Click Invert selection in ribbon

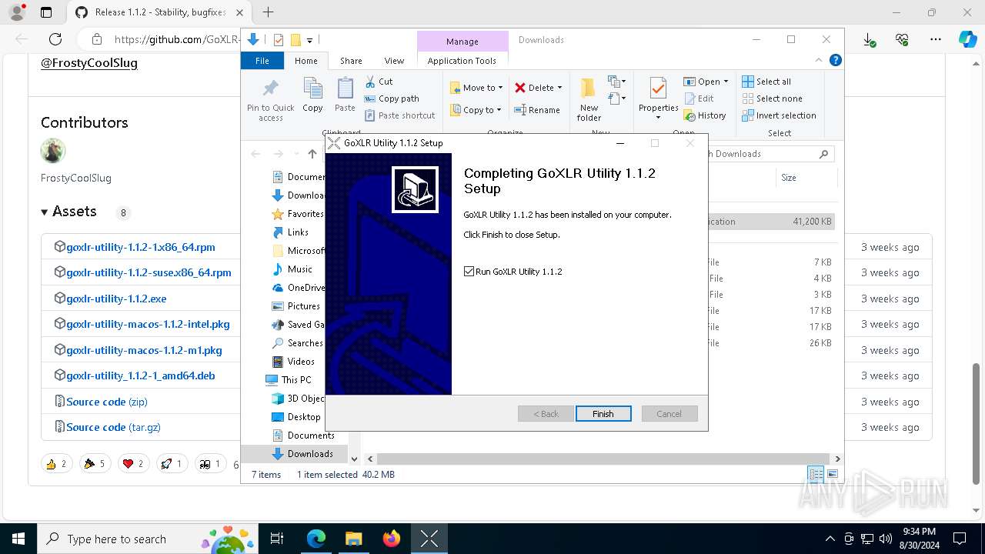pyautogui.click(x=779, y=115)
